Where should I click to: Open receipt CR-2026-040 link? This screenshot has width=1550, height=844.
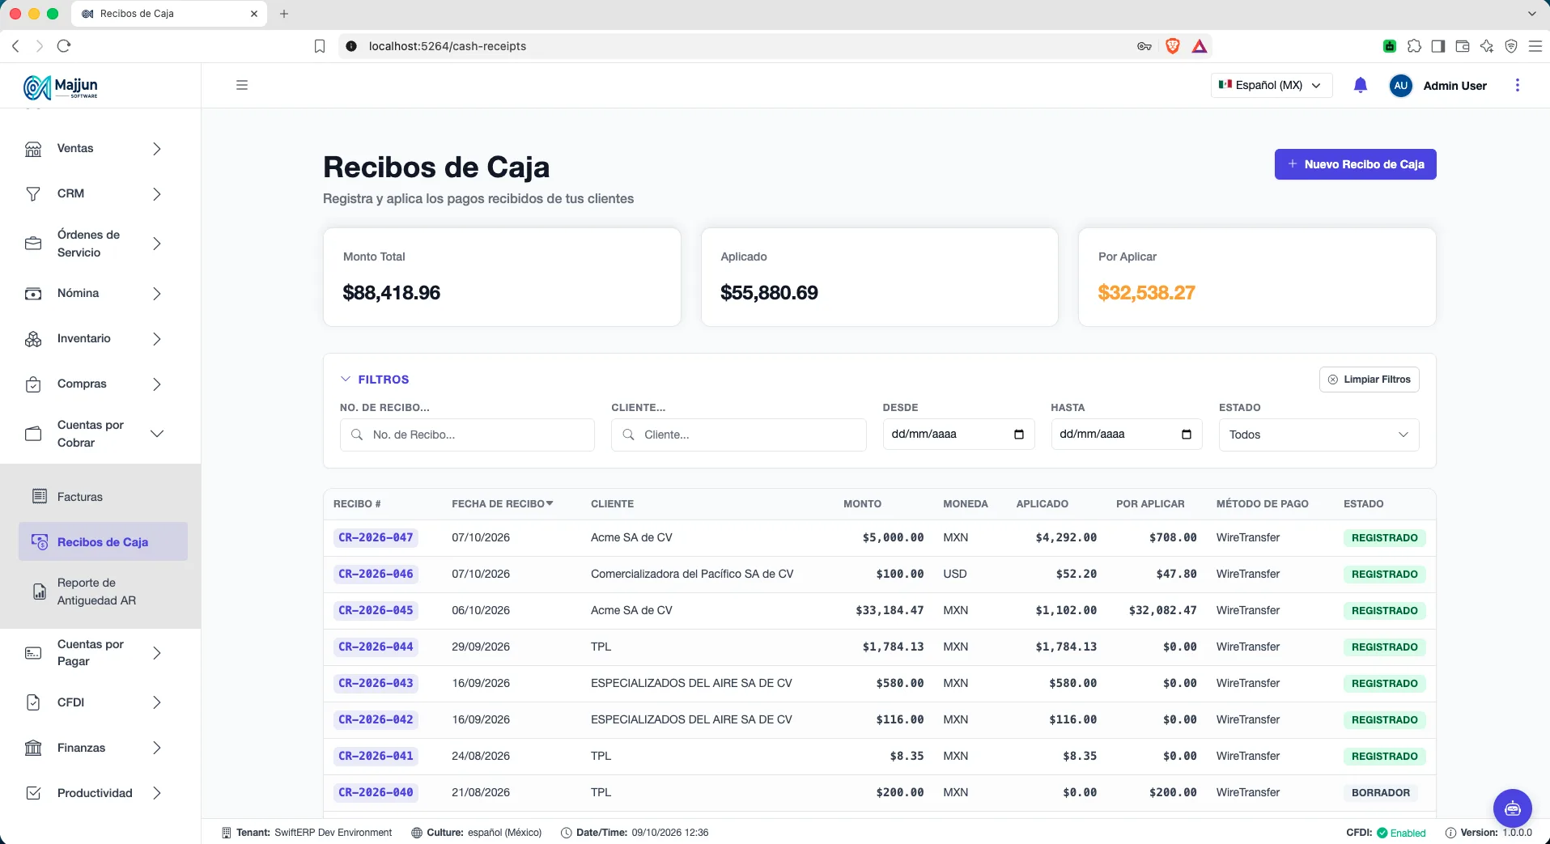(x=376, y=792)
